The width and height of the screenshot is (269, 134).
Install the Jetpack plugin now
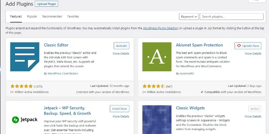pyautogui.click(x=119, y=109)
